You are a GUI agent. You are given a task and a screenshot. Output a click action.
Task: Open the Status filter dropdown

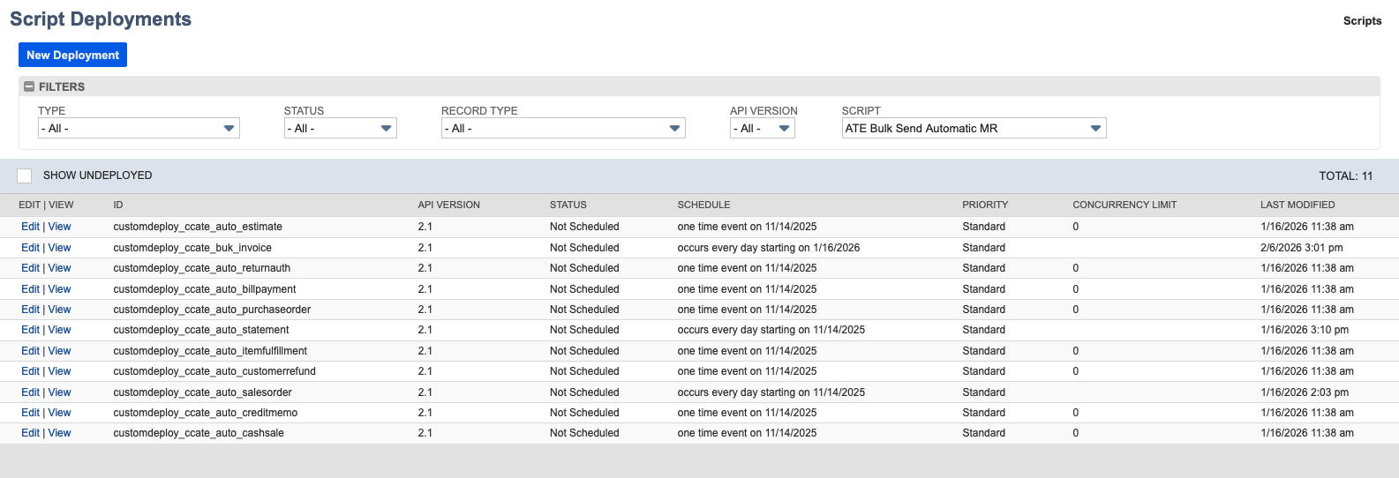(x=340, y=129)
